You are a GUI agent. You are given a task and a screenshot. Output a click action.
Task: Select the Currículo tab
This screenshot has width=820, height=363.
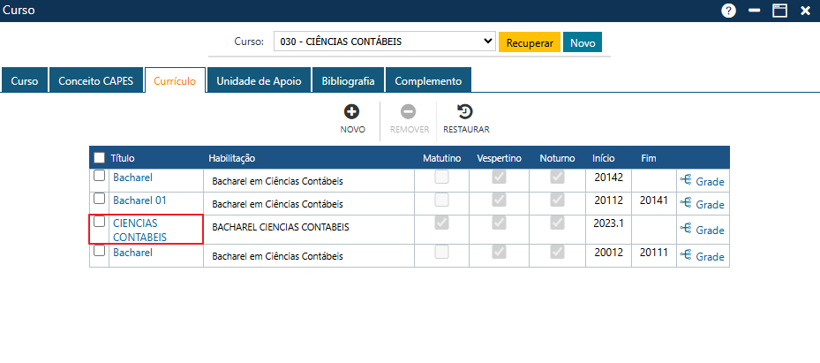click(x=175, y=81)
